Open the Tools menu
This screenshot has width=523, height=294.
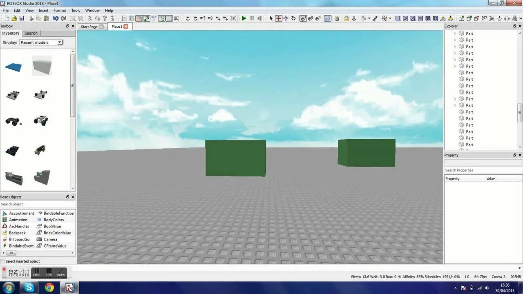click(76, 10)
